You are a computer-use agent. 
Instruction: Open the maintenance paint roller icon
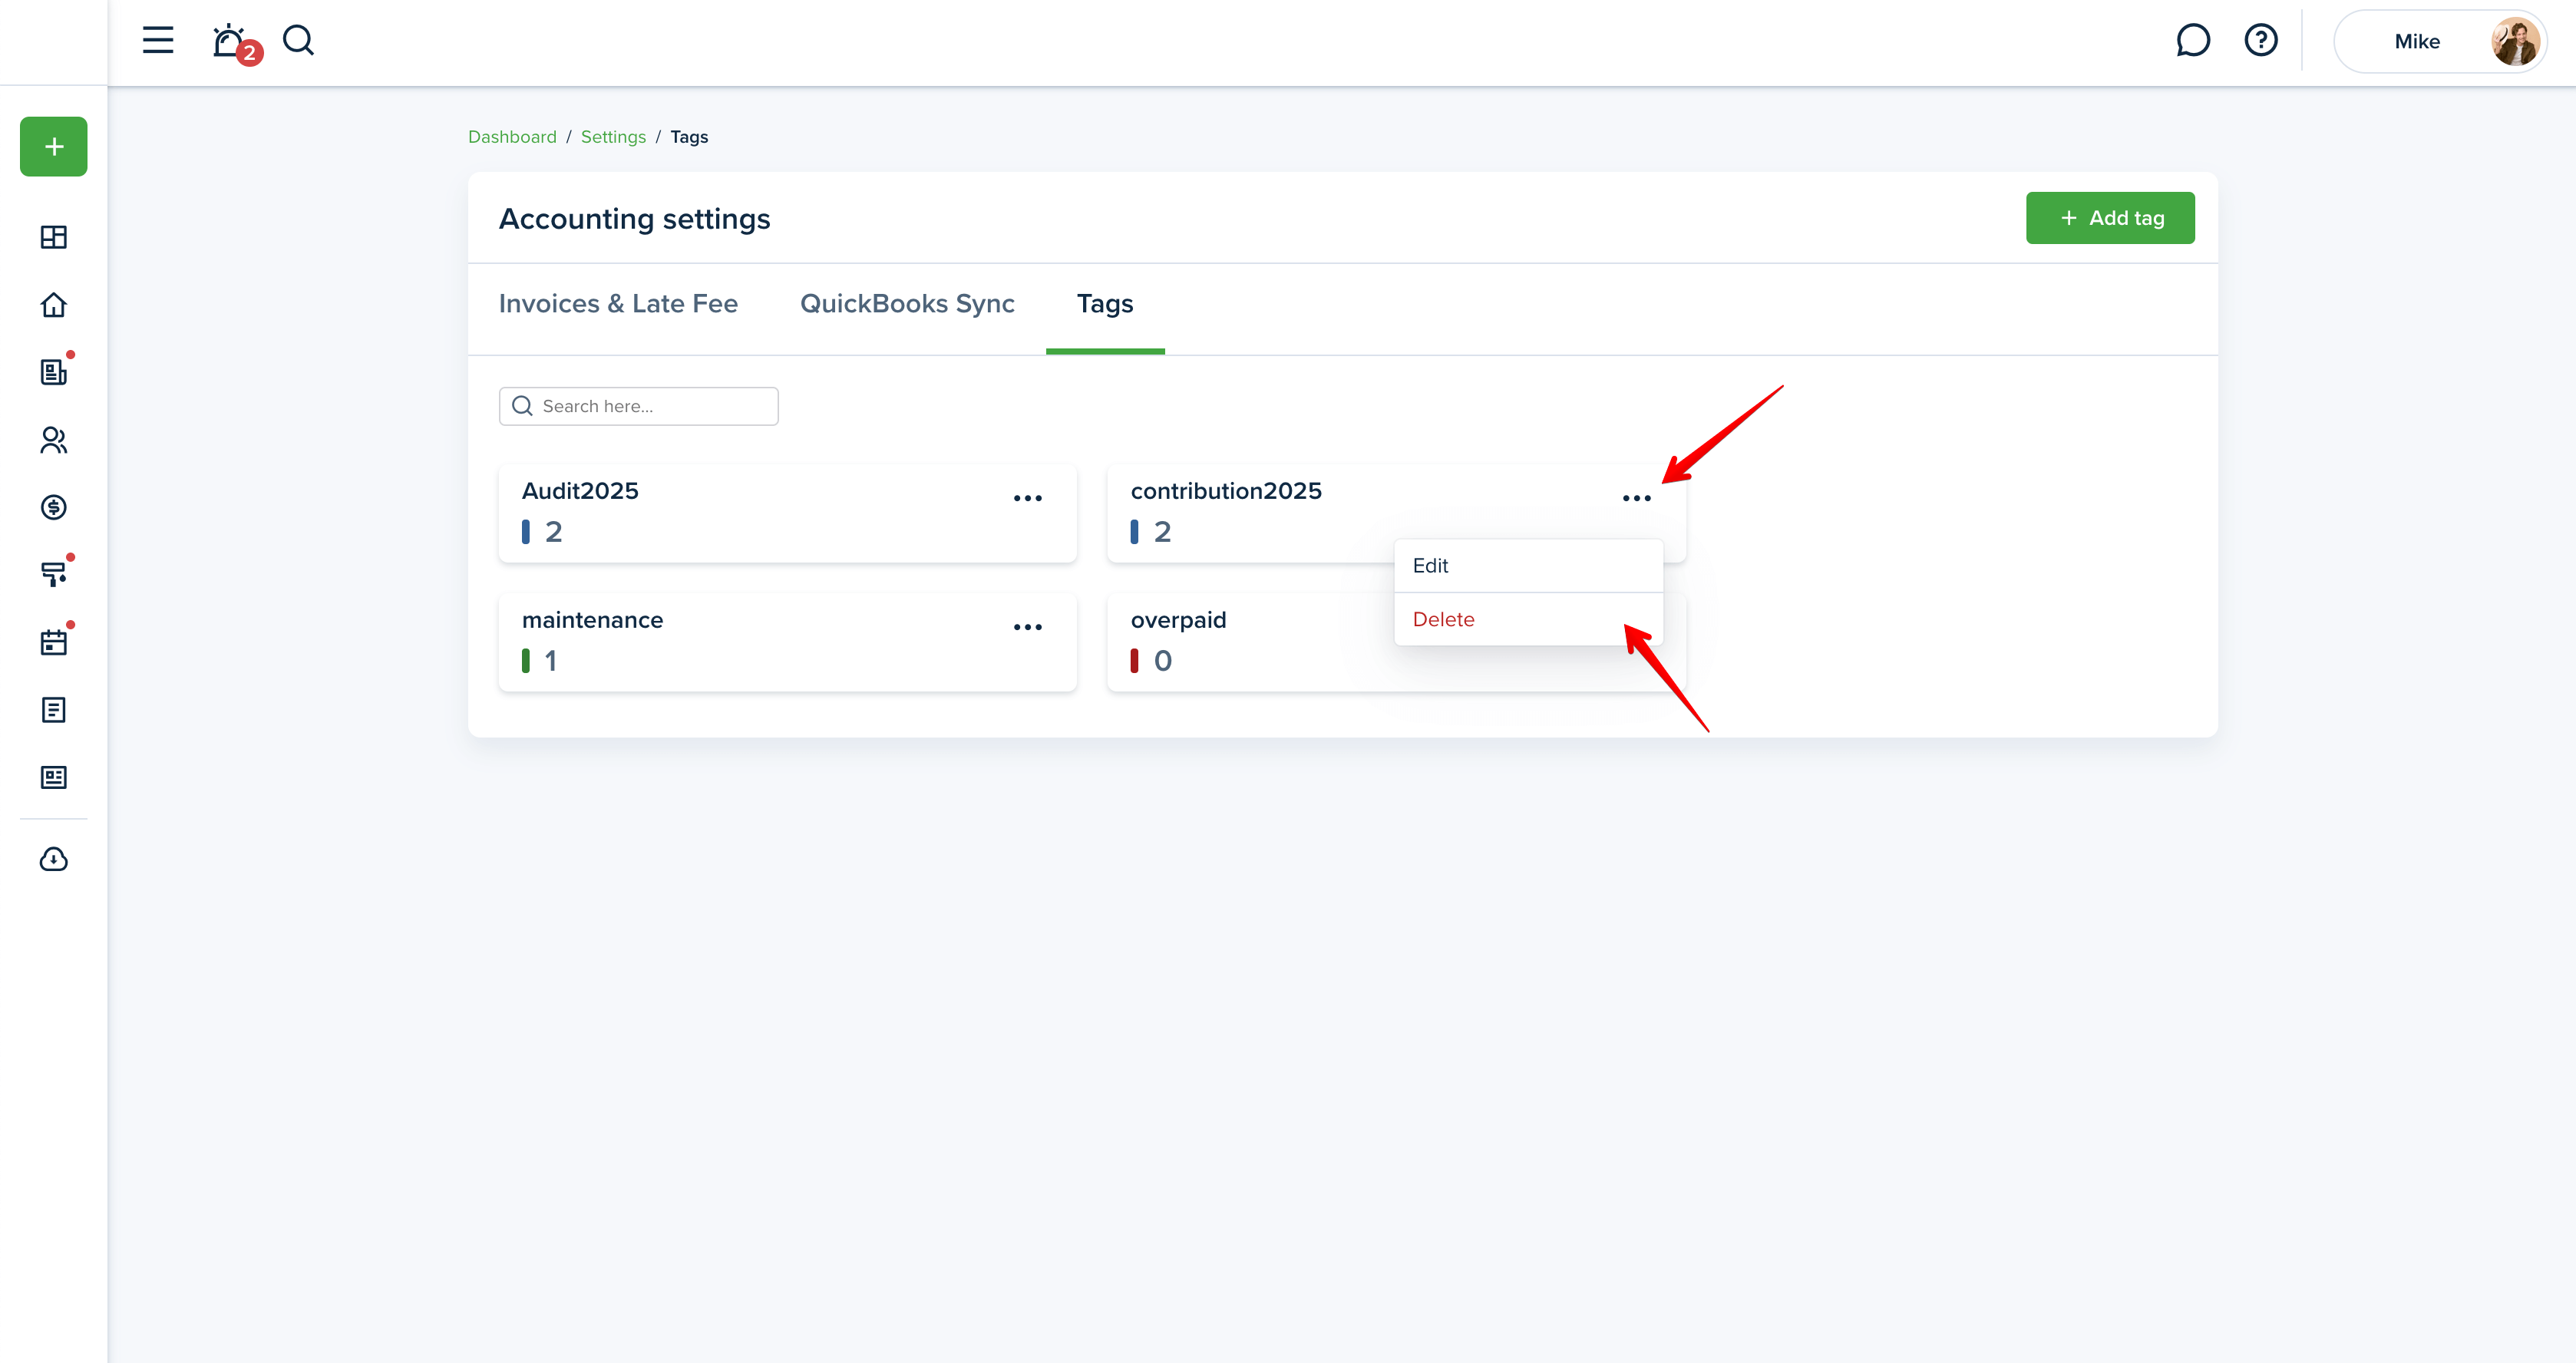point(54,573)
